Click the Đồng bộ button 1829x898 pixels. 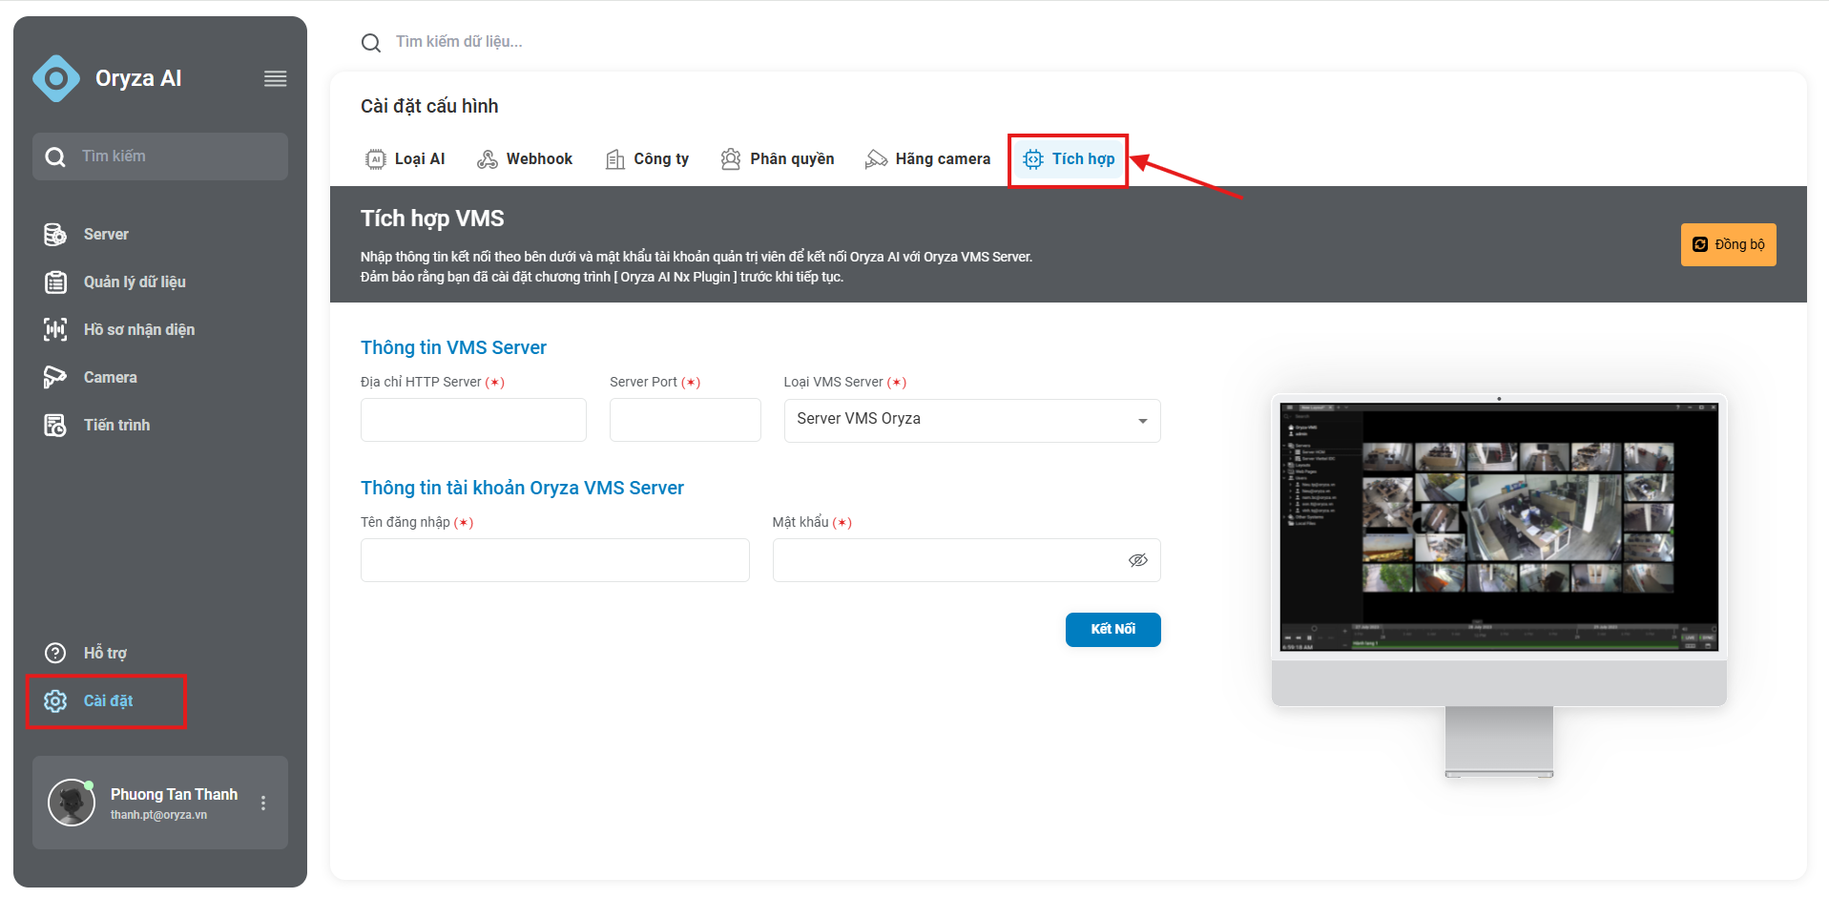(1729, 245)
